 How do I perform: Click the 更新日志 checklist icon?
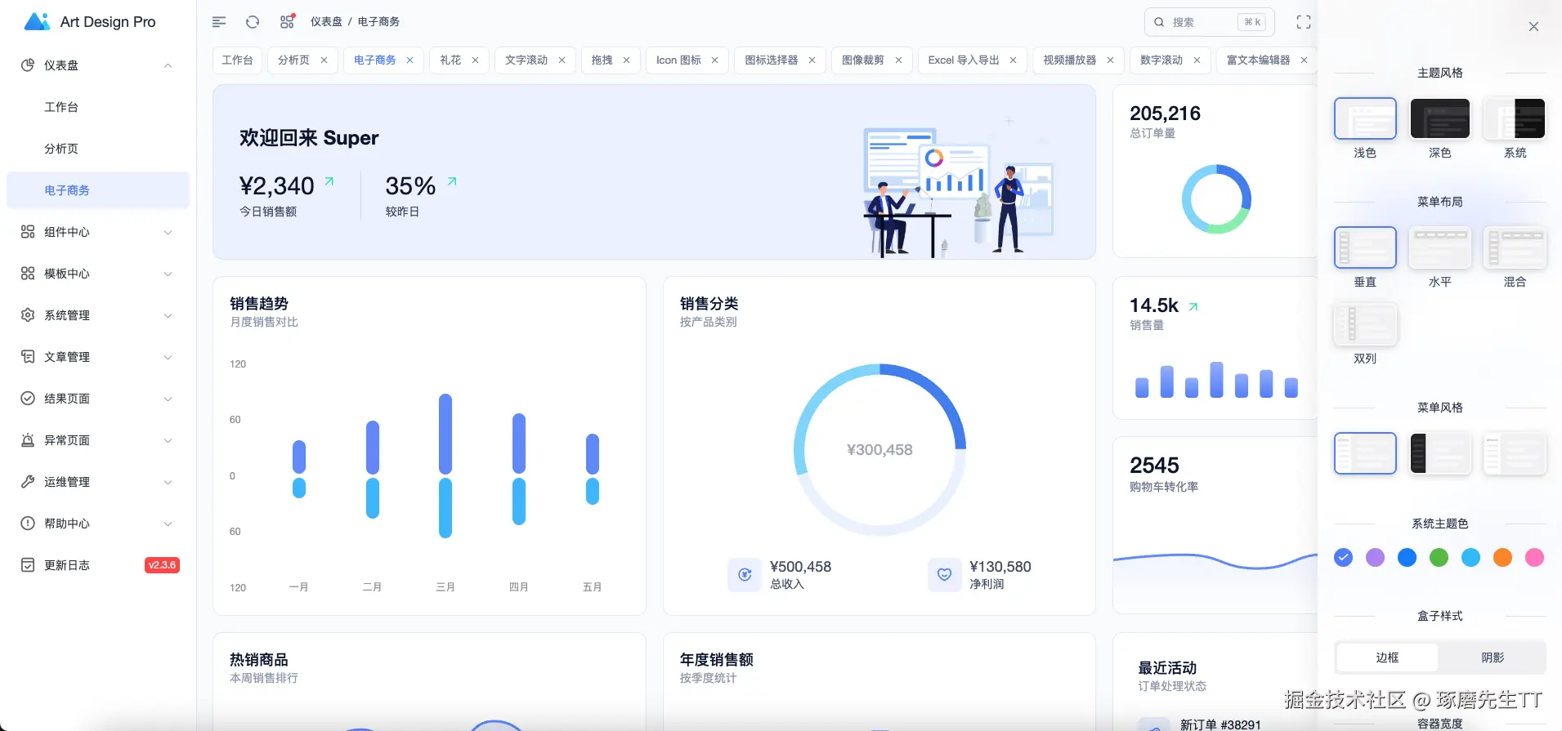[x=28, y=565]
